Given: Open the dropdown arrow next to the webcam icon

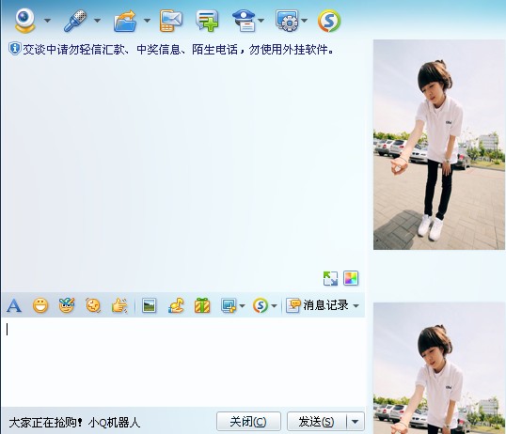Looking at the screenshot, I should (x=47, y=21).
